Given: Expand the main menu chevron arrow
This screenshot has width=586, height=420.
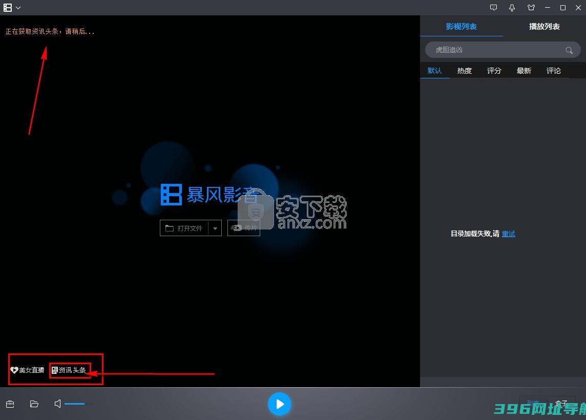Looking at the screenshot, I should click(18, 8).
